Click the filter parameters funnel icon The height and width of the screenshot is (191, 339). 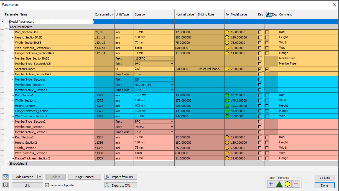(x=6, y=177)
